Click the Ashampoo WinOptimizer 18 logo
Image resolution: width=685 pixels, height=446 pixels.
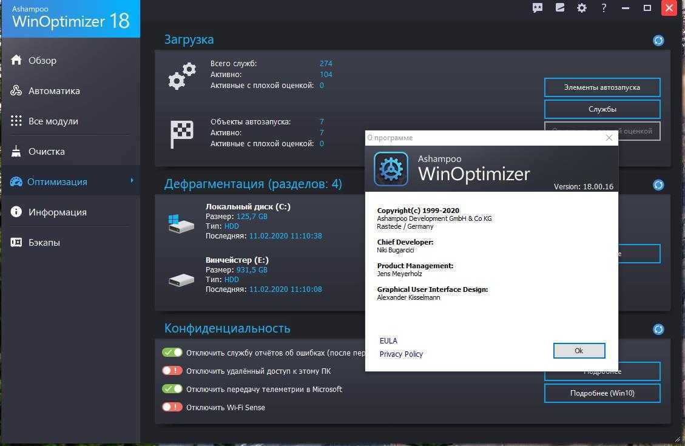click(71, 18)
